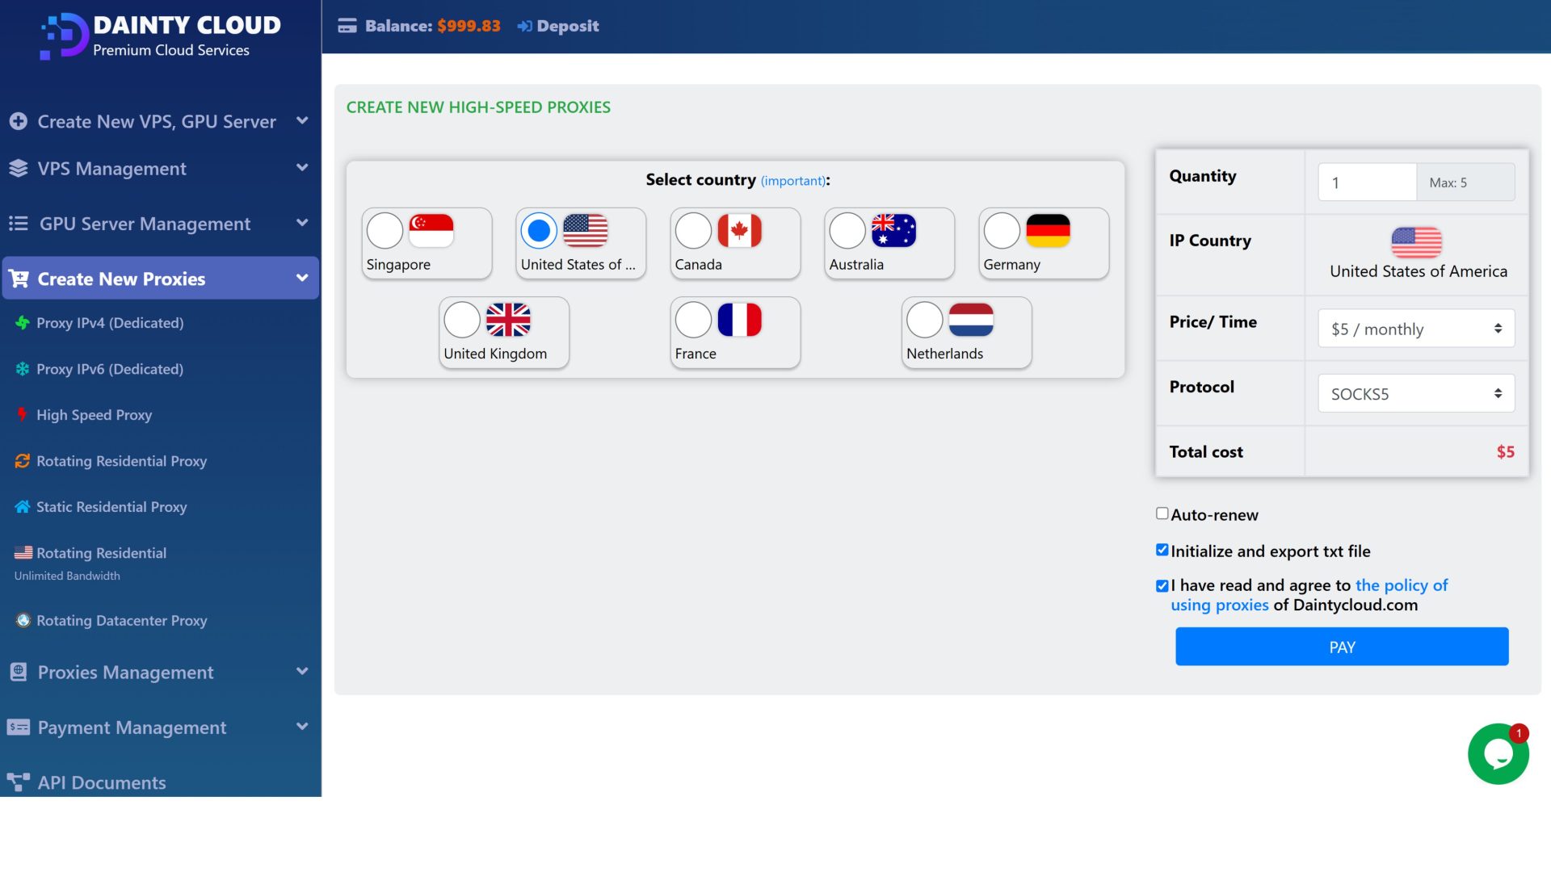Image resolution: width=1551 pixels, height=872 pixels.
Task: Open API Documents in sidebar
Action: pos(101,782)
